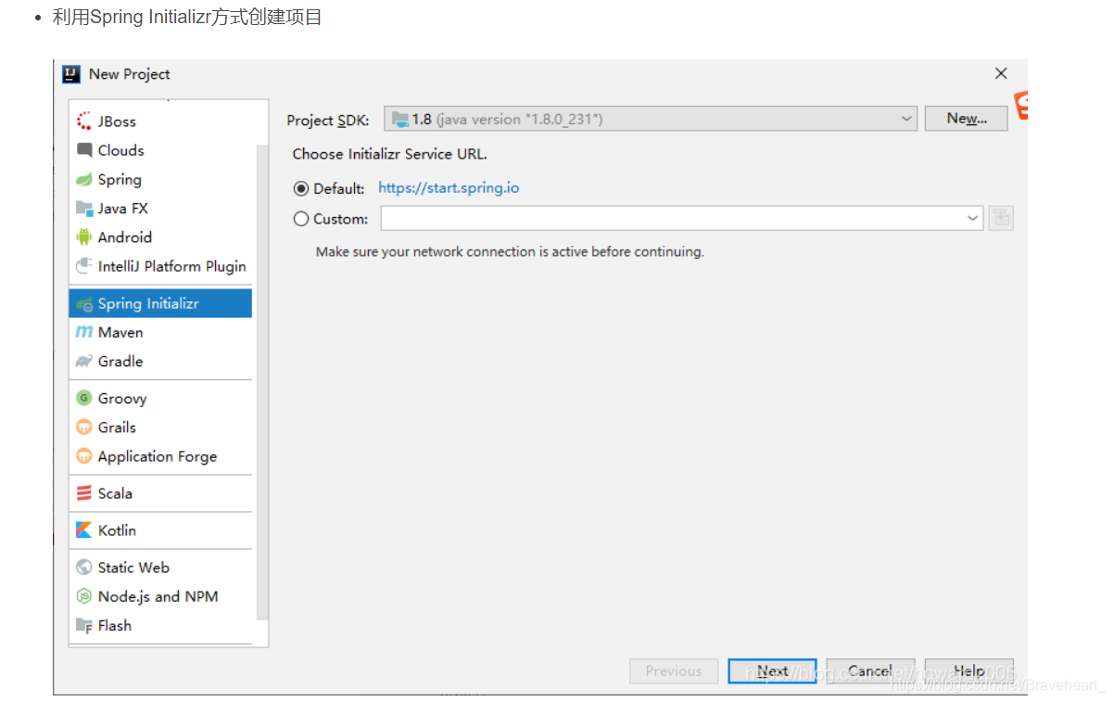Click the Application Forge icon
The height and width of the screenshot is (702, 1114).
(x=84, y=456)
